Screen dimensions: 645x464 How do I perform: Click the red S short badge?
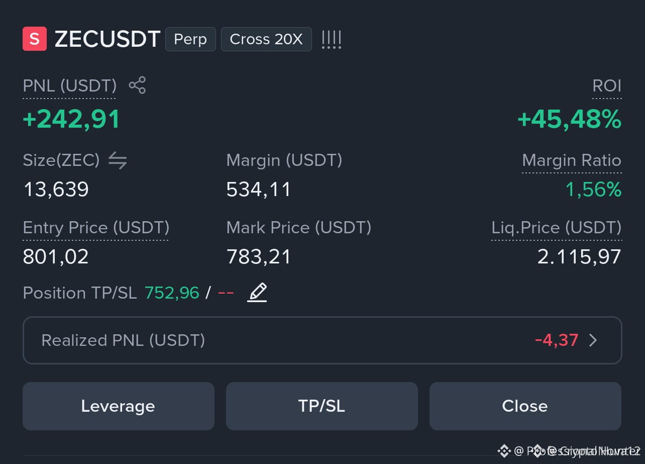[35, 39]
